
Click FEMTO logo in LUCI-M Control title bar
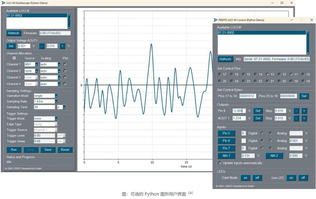[216, 20]
